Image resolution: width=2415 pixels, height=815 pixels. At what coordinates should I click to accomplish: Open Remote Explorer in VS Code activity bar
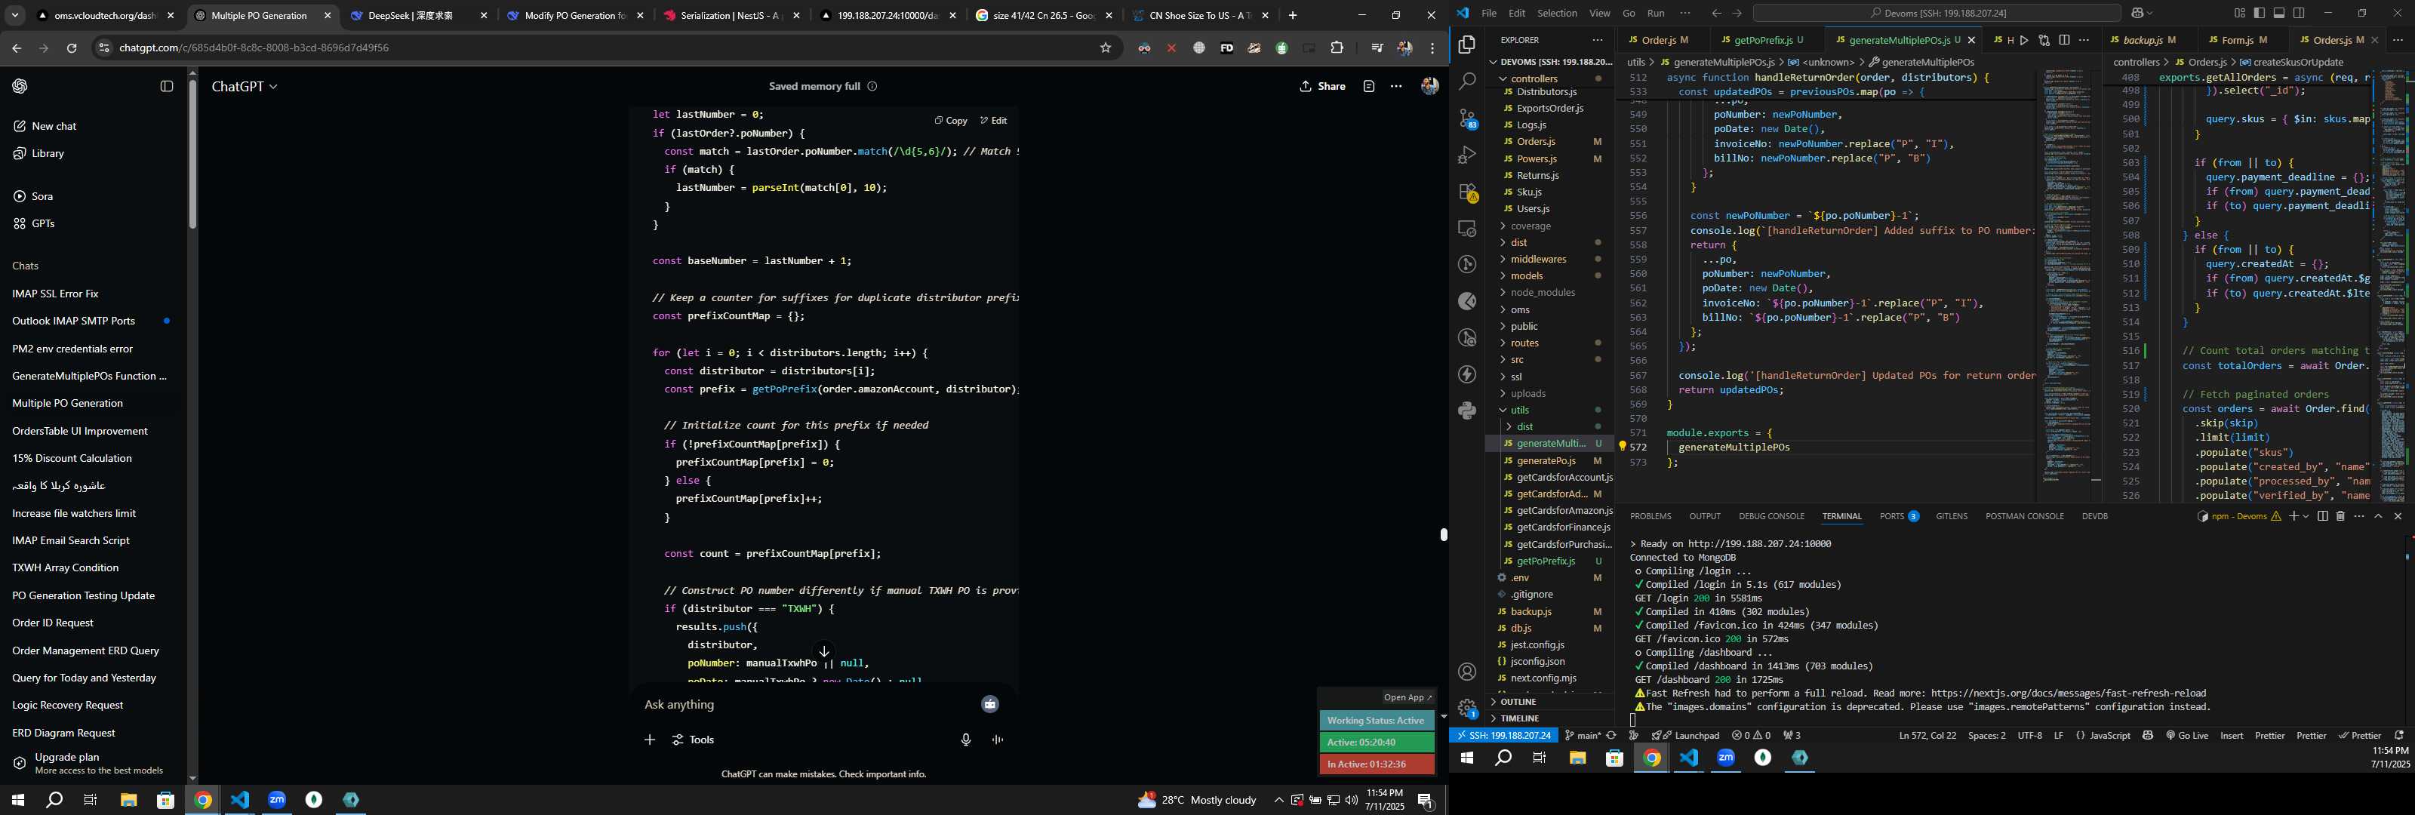[1467, 228]
